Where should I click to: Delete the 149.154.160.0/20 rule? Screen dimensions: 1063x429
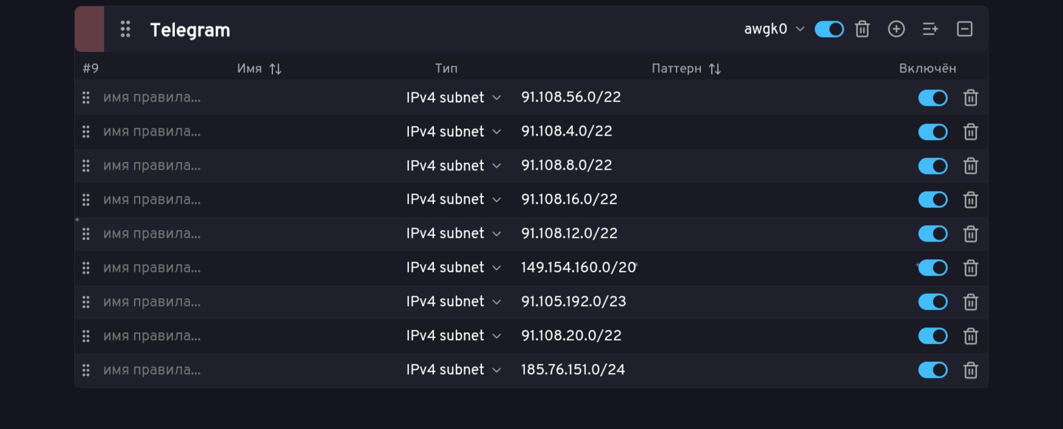970,268
